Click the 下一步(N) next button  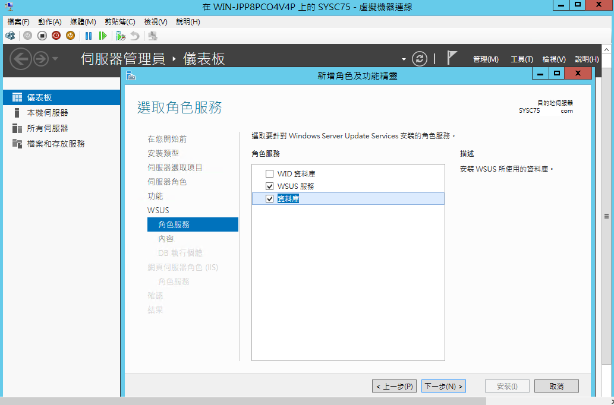pos(443,386)
